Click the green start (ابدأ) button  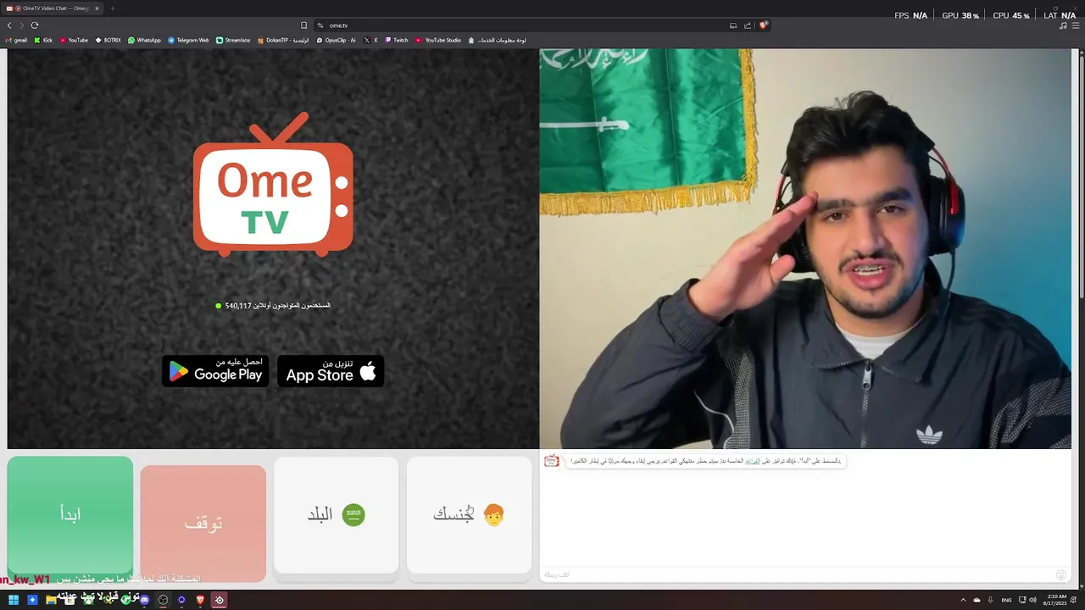pyautogui.click(x=70, y=515)
